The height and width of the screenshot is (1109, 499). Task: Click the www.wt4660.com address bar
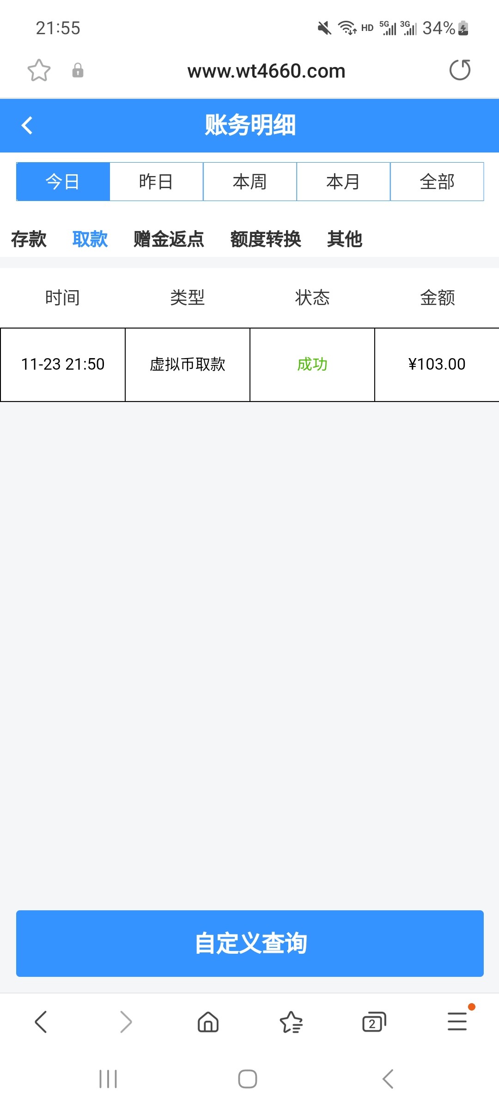click(266, 71)
